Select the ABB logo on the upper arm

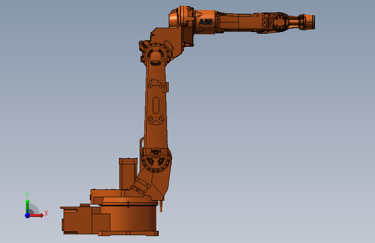tap(206, 22)
